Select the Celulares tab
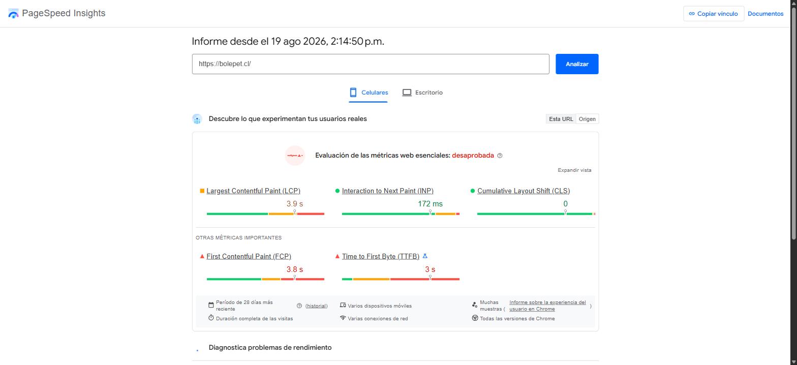The width and height of the screenshot is (797, 365). [x=368, y=93]
